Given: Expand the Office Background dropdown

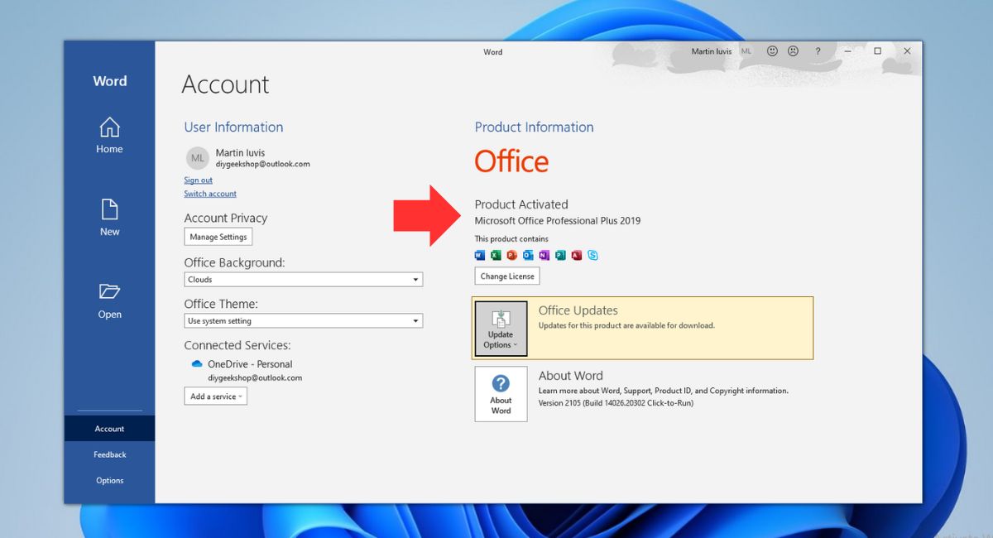Looking at the screenshot, I should [415, 280].
